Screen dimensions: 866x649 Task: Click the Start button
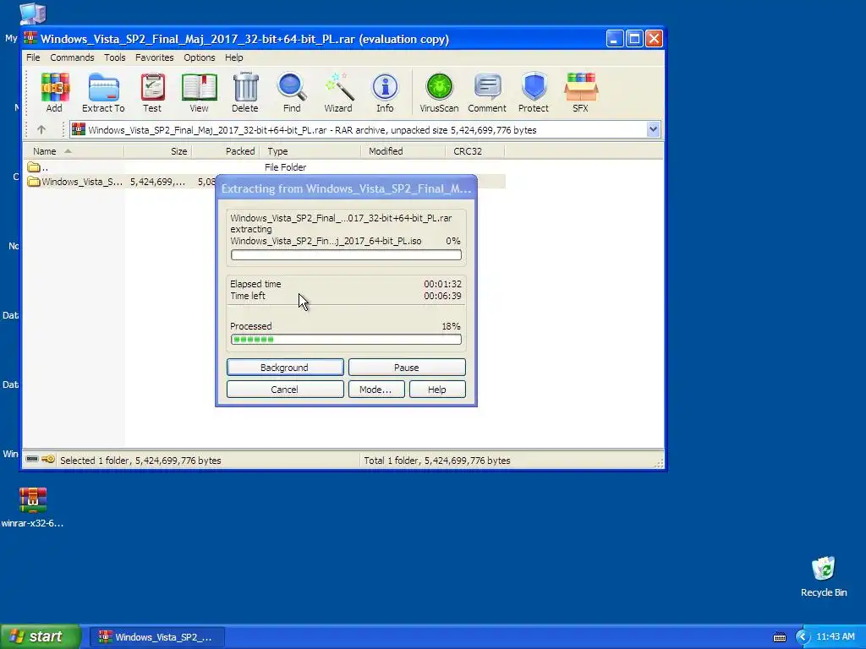[x=41, y=637]
